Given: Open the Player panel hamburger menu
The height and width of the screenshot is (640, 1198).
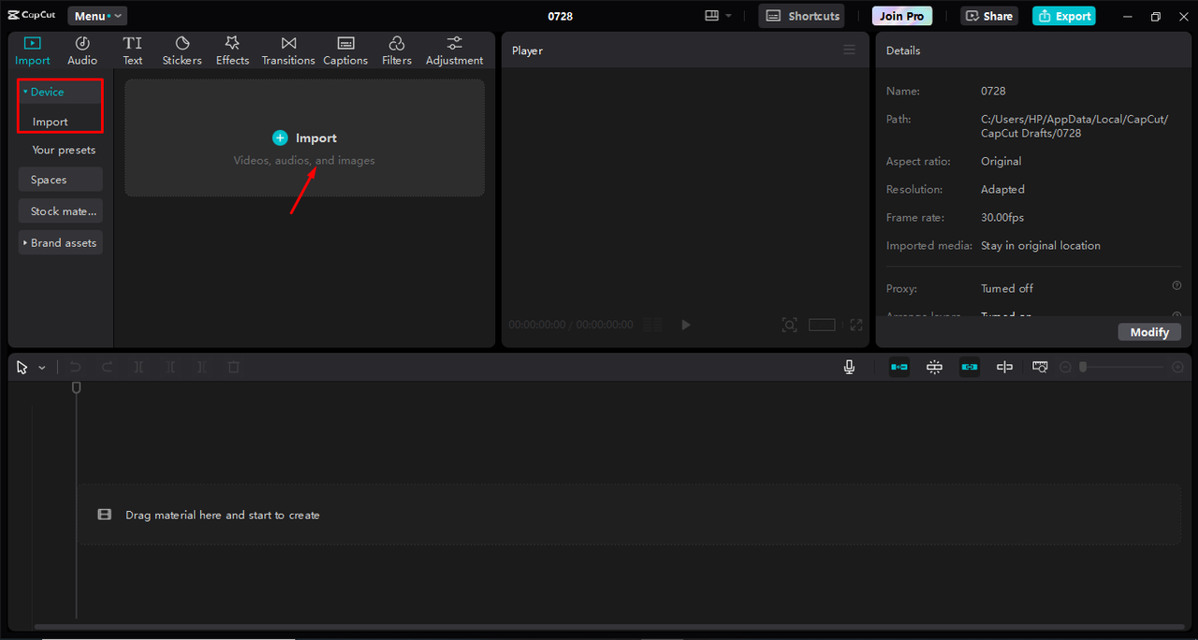Looking at the screenshot, I should tap(849, 51).
